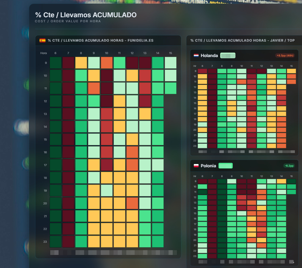Viewport: 302px width, 268px height.
Task: Click yellow cell at hour 9, column 15 in Holanda
Action: pyautogui.click(x=291, y=71)
